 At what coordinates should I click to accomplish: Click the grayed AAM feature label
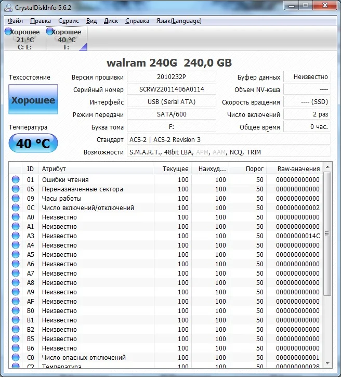pos(219,152)
